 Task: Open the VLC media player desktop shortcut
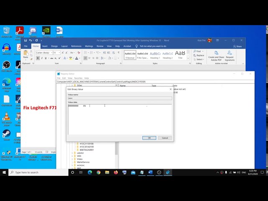tap(7, 119)
